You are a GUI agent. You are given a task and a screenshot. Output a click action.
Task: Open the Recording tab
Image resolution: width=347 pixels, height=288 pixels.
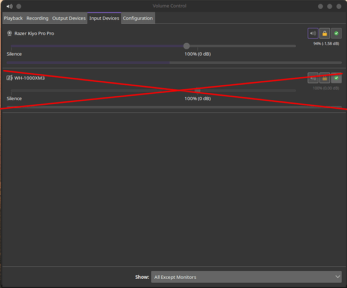[37, 18]
